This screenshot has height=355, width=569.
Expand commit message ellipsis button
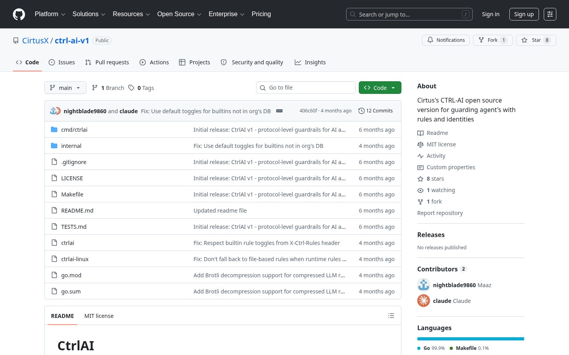[x=279, y=111]
